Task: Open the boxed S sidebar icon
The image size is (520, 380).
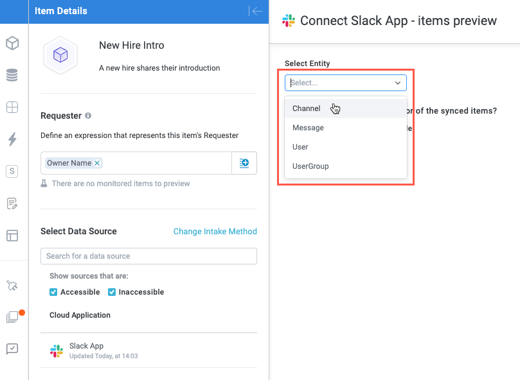Action: tap(12, 171)
